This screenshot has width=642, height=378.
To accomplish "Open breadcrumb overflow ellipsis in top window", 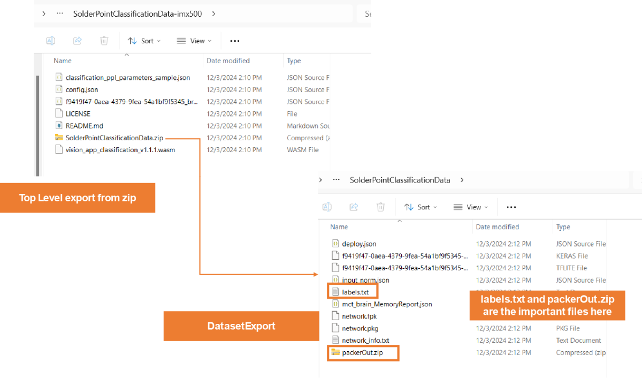I will click(x=60, y=14).
